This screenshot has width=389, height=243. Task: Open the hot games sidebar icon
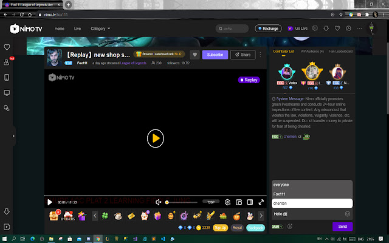[7, 62]
